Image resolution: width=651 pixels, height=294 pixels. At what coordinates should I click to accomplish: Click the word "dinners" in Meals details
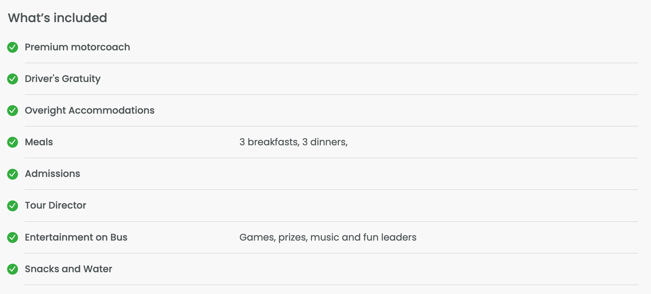click(x=328, y=142)
